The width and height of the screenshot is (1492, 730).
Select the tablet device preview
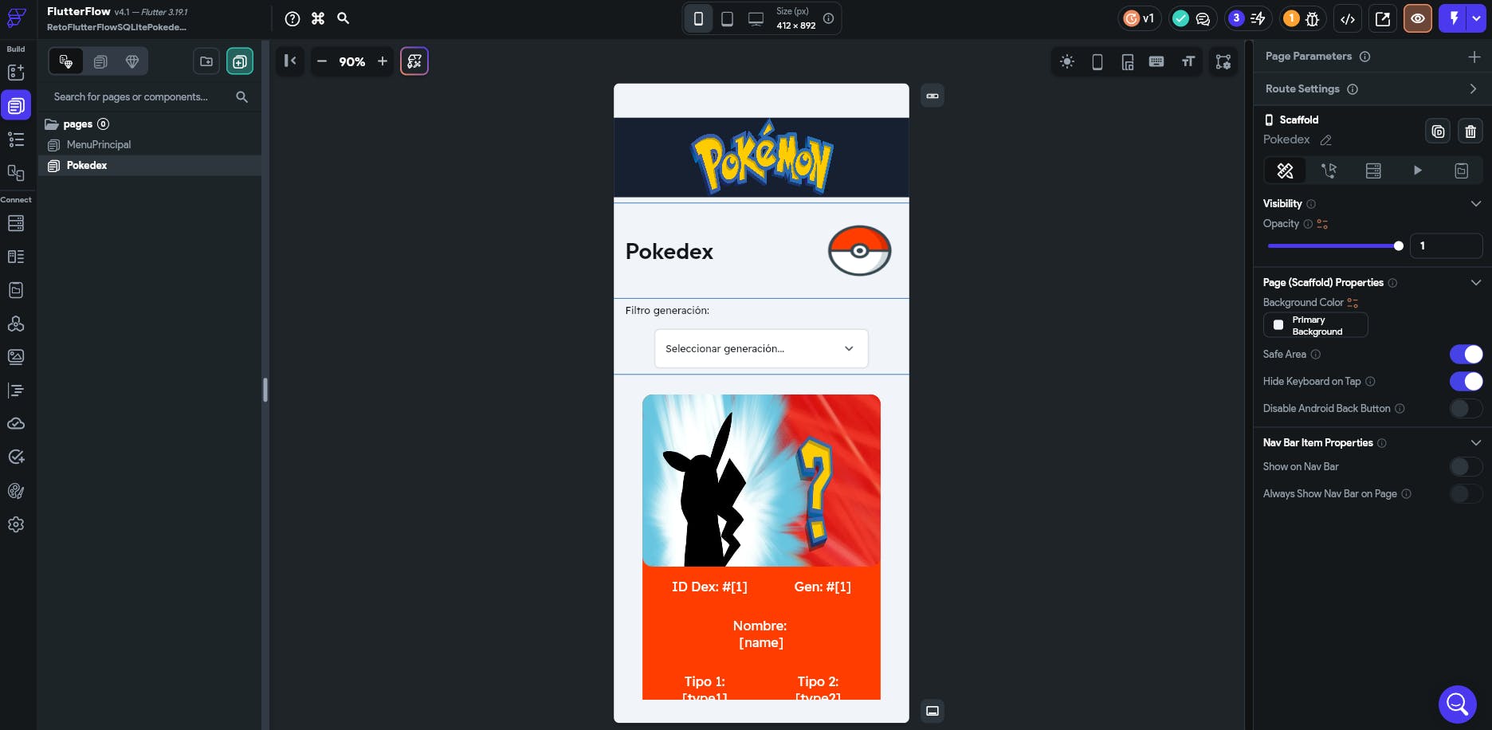tap(727, 18)
